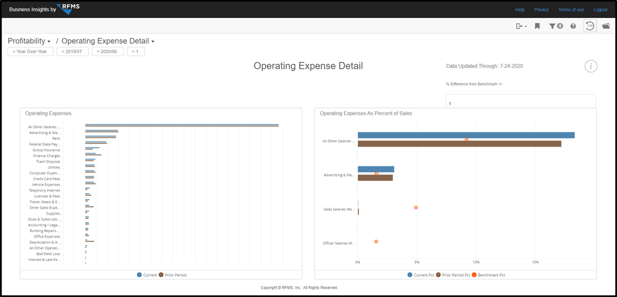
Task: Click the '= 2020/06' filter chip
Action: click(x=107, y=51)
